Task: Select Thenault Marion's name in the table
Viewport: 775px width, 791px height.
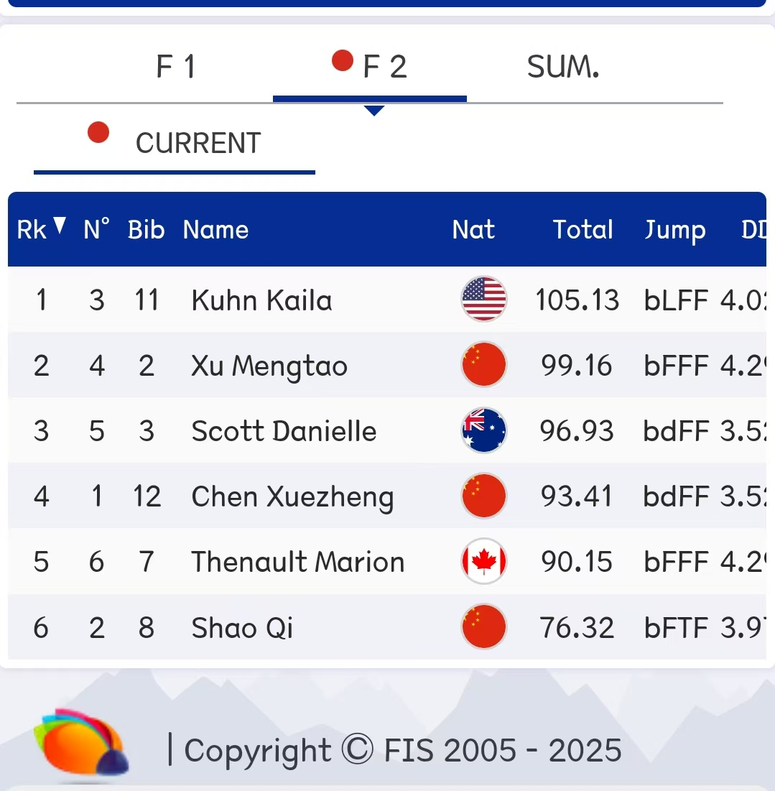Action: 297,562
